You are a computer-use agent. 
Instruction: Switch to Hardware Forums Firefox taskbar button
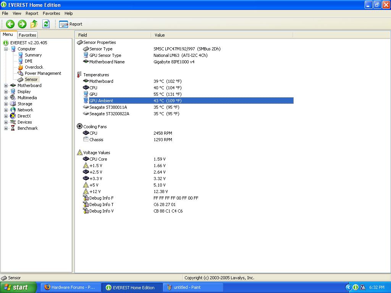71,287
